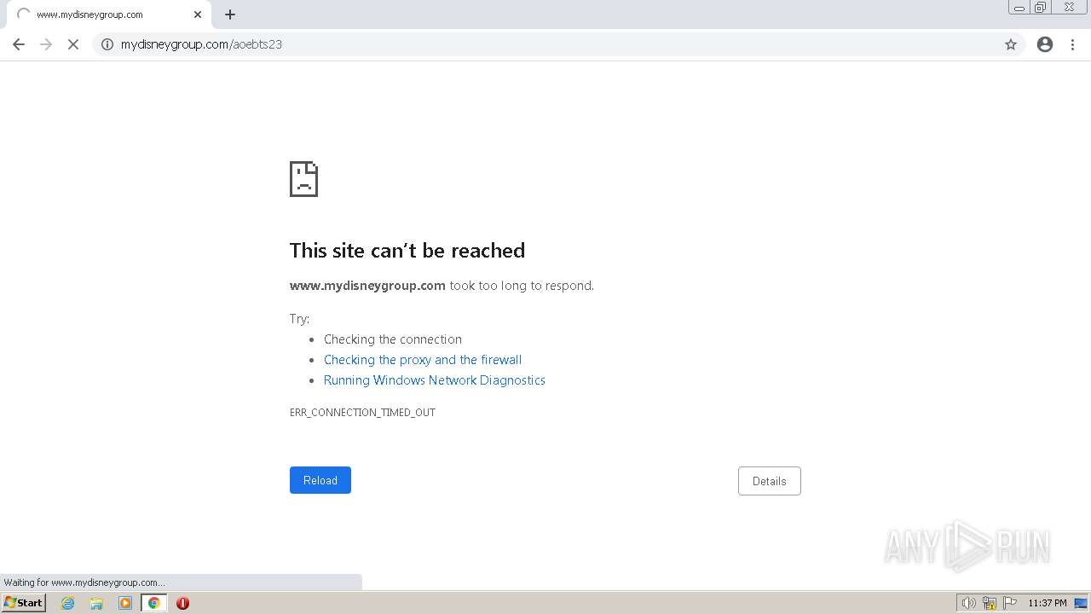The image size is (1091, 614).
Task: Click the 'This site can't be reached' heading
Action: pos(407,250)
